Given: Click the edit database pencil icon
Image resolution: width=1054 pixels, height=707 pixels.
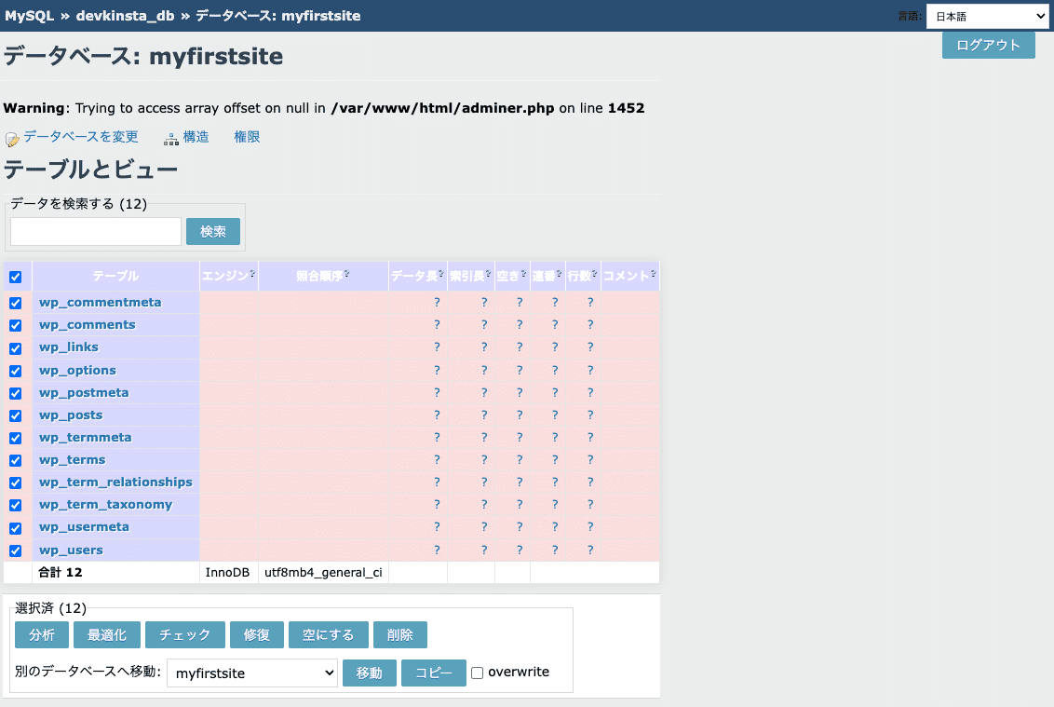Looking at the screenshot, I should 12,139.
